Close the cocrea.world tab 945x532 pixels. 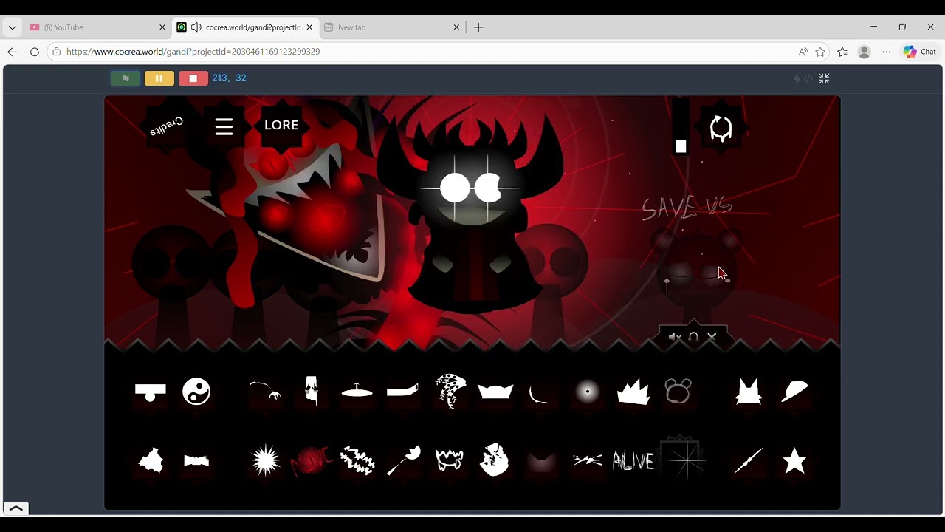pyautogui.click(x=309, y=27)
